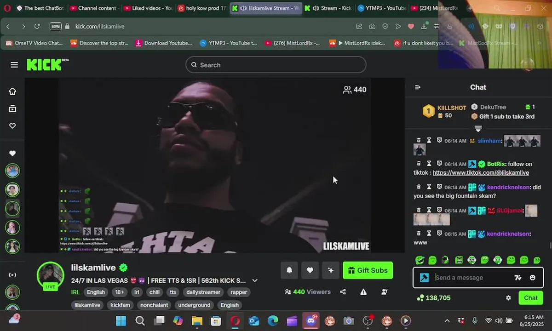Click the Gift Subs button
This screenshot has width=552, height=331.
(x=368, y=270)
